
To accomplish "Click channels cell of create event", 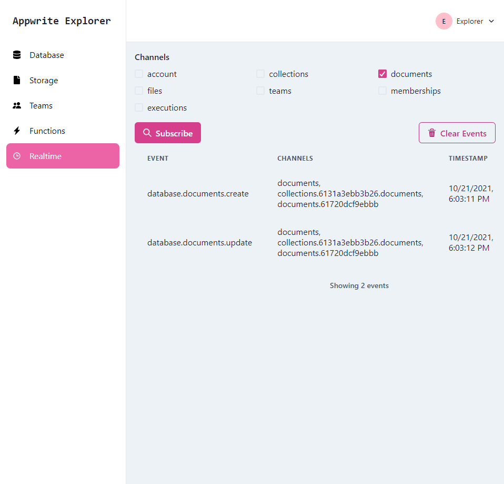I will pos(350,194).
